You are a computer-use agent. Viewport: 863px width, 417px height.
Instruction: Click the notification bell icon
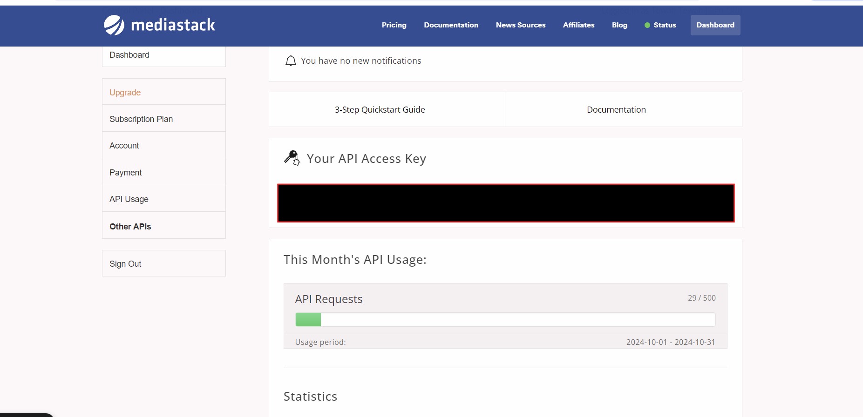[x=291, y=61]
